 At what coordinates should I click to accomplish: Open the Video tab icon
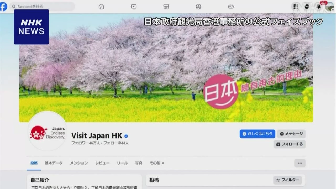(134, 7)
